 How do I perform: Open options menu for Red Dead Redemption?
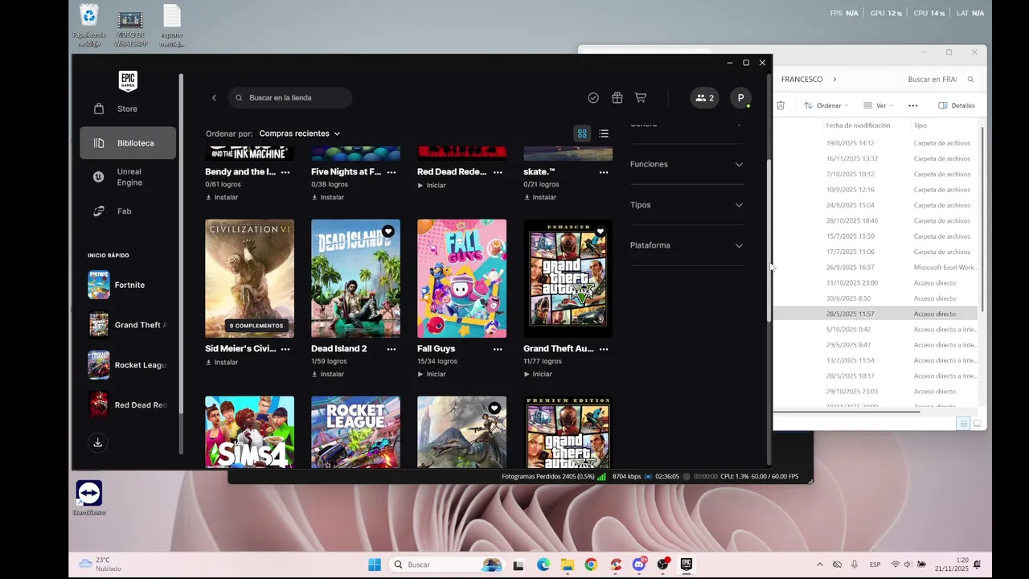(x=498, y=172)
